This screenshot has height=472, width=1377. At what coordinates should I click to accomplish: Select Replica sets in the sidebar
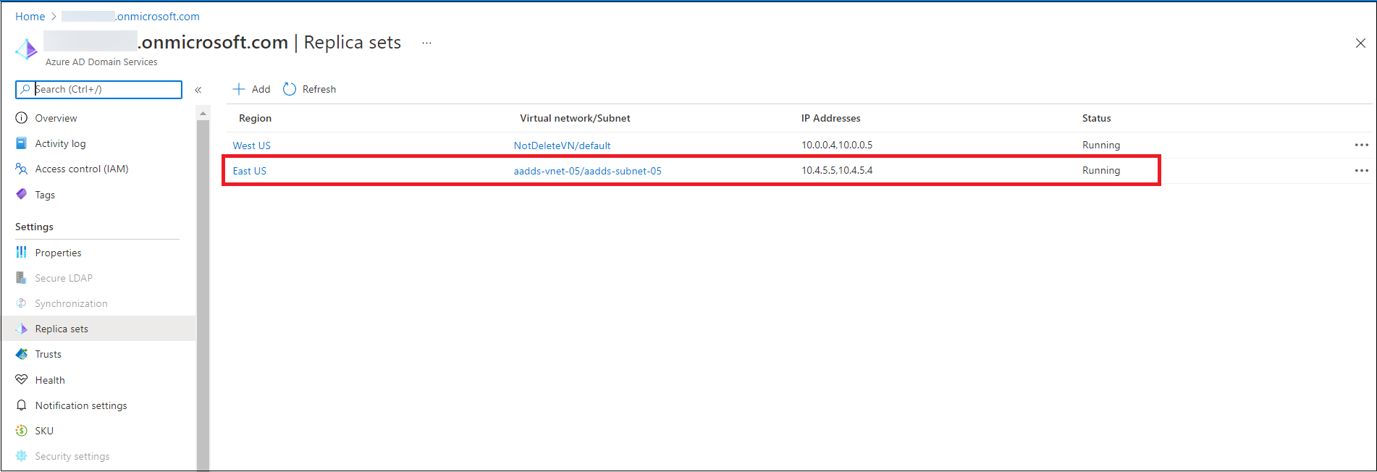pyautogui.click(x=62, y=329)
